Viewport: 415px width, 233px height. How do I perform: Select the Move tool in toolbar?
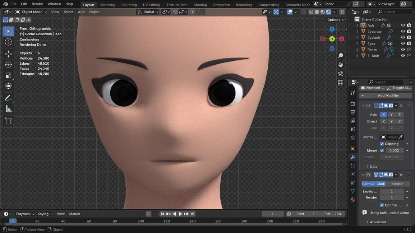click(x=9, y=54)
